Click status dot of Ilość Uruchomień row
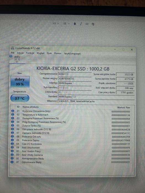Screen dimensions: 145x193 [12, 147]
